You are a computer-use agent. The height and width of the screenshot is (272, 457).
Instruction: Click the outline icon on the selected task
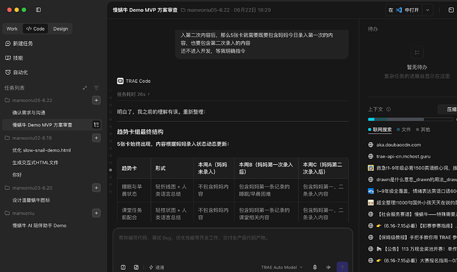[96, 125]
